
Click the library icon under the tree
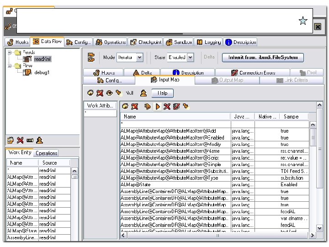pyautogui.click(x=39, y=140)
